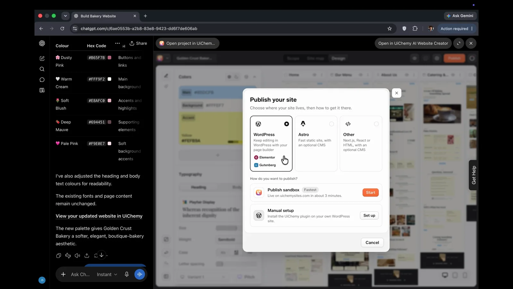Viewport: 513px width, 289px height.
Task: Click the thumbs down feedback icon
Action: tap(68, 256)
